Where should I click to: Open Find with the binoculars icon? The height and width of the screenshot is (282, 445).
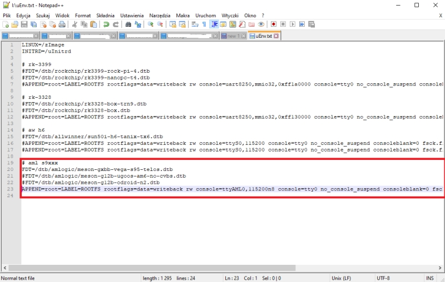[128, 24]
